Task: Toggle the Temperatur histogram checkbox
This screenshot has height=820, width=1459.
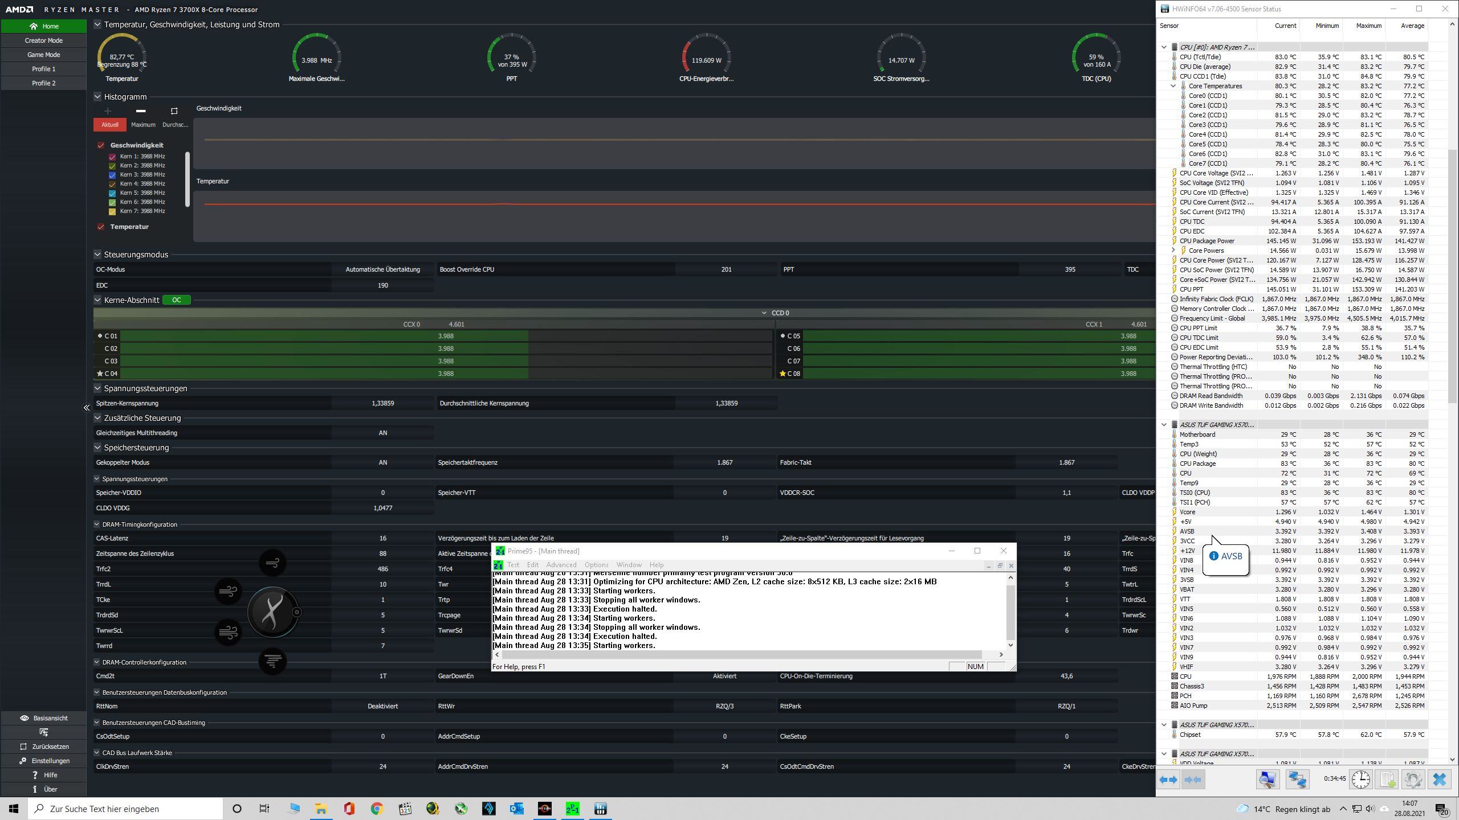Action: (101, 227)
